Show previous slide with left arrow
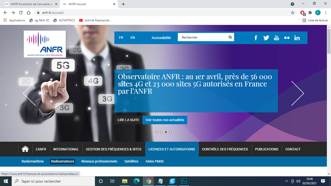Image resolution: width=331 pixels, height=186 pixels. [29, 93]
